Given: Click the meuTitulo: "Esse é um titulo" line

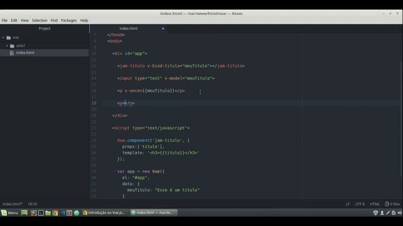Looking at the screenshot, I should (x=163, y=190).
